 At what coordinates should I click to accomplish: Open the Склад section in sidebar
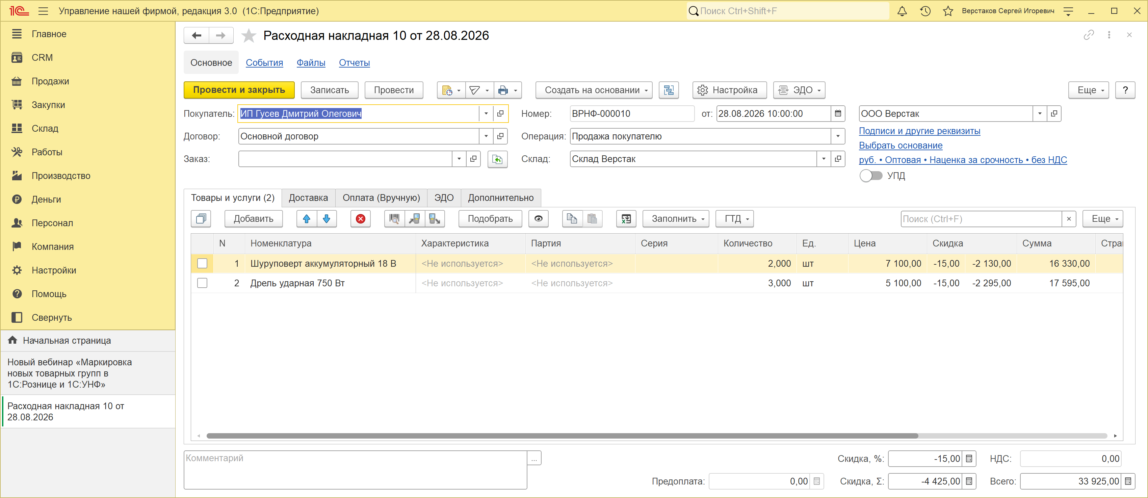pos(45,128)
